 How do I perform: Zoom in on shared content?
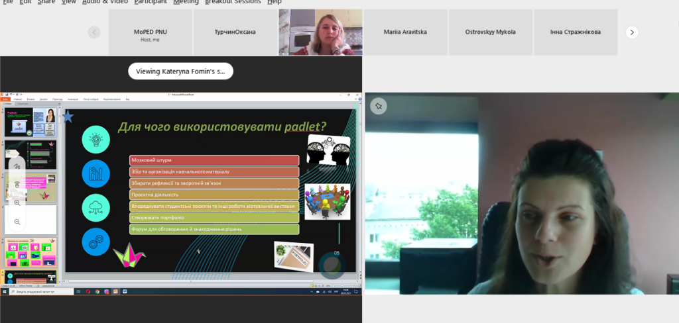(x=17, y=203)
